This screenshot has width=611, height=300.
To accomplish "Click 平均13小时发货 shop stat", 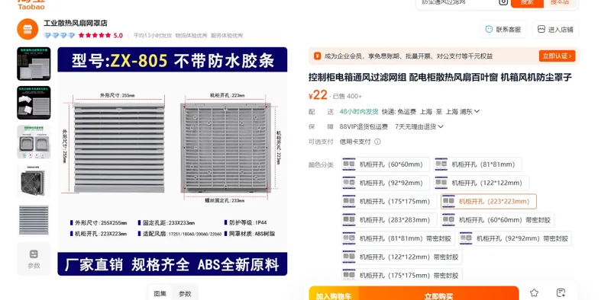I will (x=153, y=35).
